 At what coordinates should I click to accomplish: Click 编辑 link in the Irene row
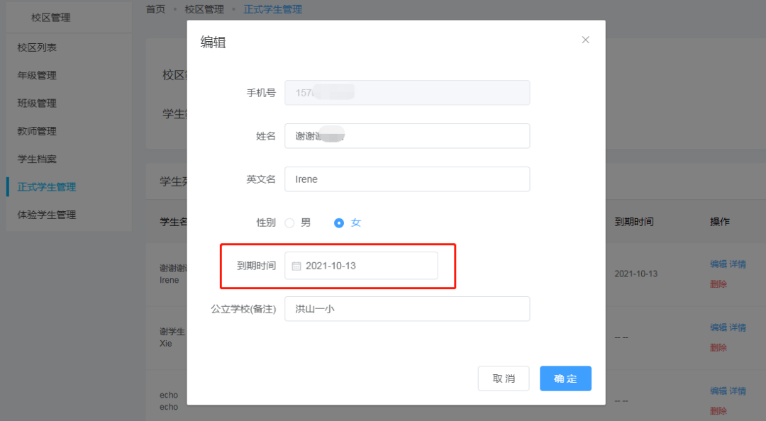(x=718, y=264)
